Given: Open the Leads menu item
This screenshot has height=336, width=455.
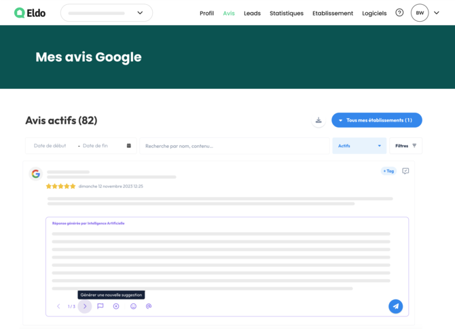Looking at the screenshot, I should [252, 14].
